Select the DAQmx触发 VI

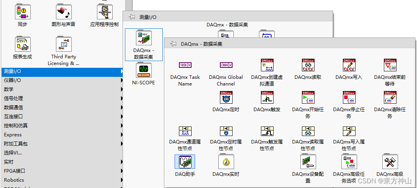[267, 97]
